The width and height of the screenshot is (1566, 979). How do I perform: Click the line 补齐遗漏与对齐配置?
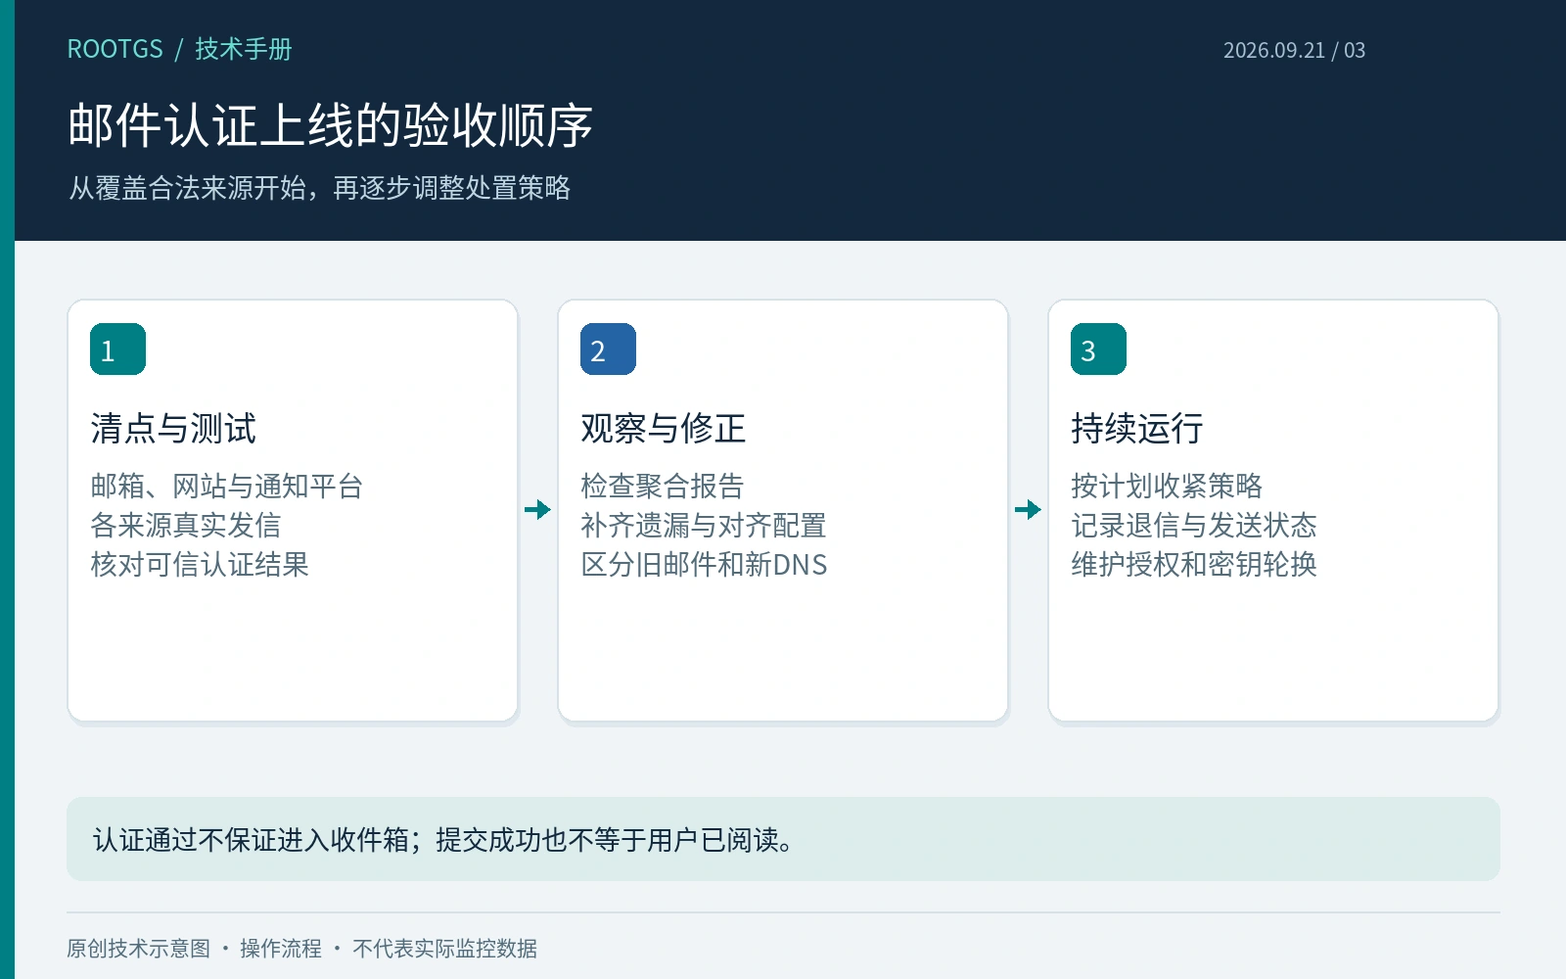704,525
